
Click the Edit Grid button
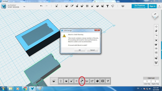click(x=151, y=78)
